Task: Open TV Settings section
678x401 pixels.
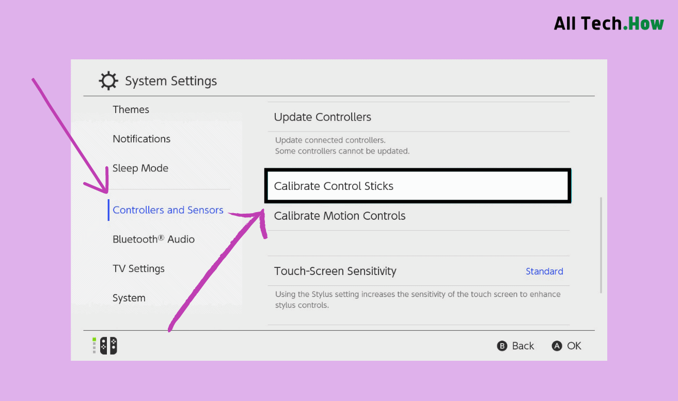Action: (x=138, y=268)
